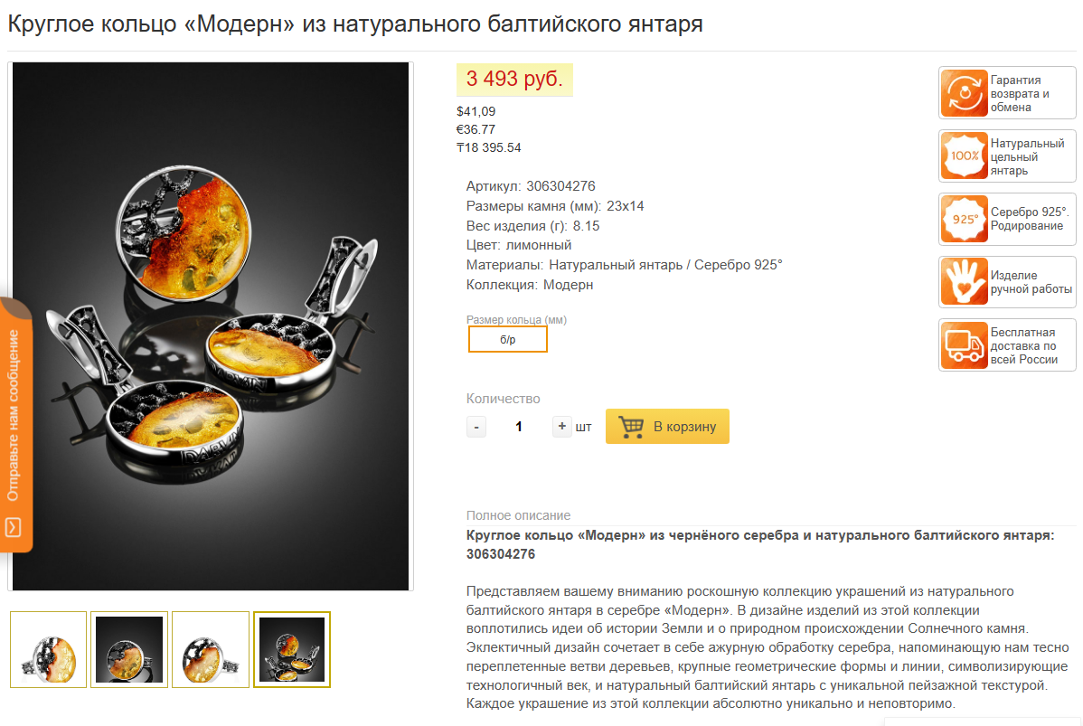Image resolution: width=1083 pixels, height=726 pixels.
Task: Click the free delivery truck icon
Action: pyautogui.click(x=965, y=345)
